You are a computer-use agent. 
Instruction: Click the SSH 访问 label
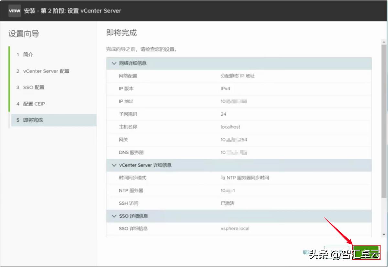tap(129, 203)
